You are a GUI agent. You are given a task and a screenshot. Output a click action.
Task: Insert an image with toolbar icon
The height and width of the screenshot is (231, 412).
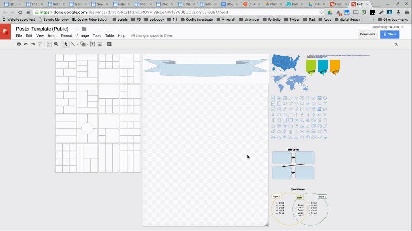[x=100, y=44]
